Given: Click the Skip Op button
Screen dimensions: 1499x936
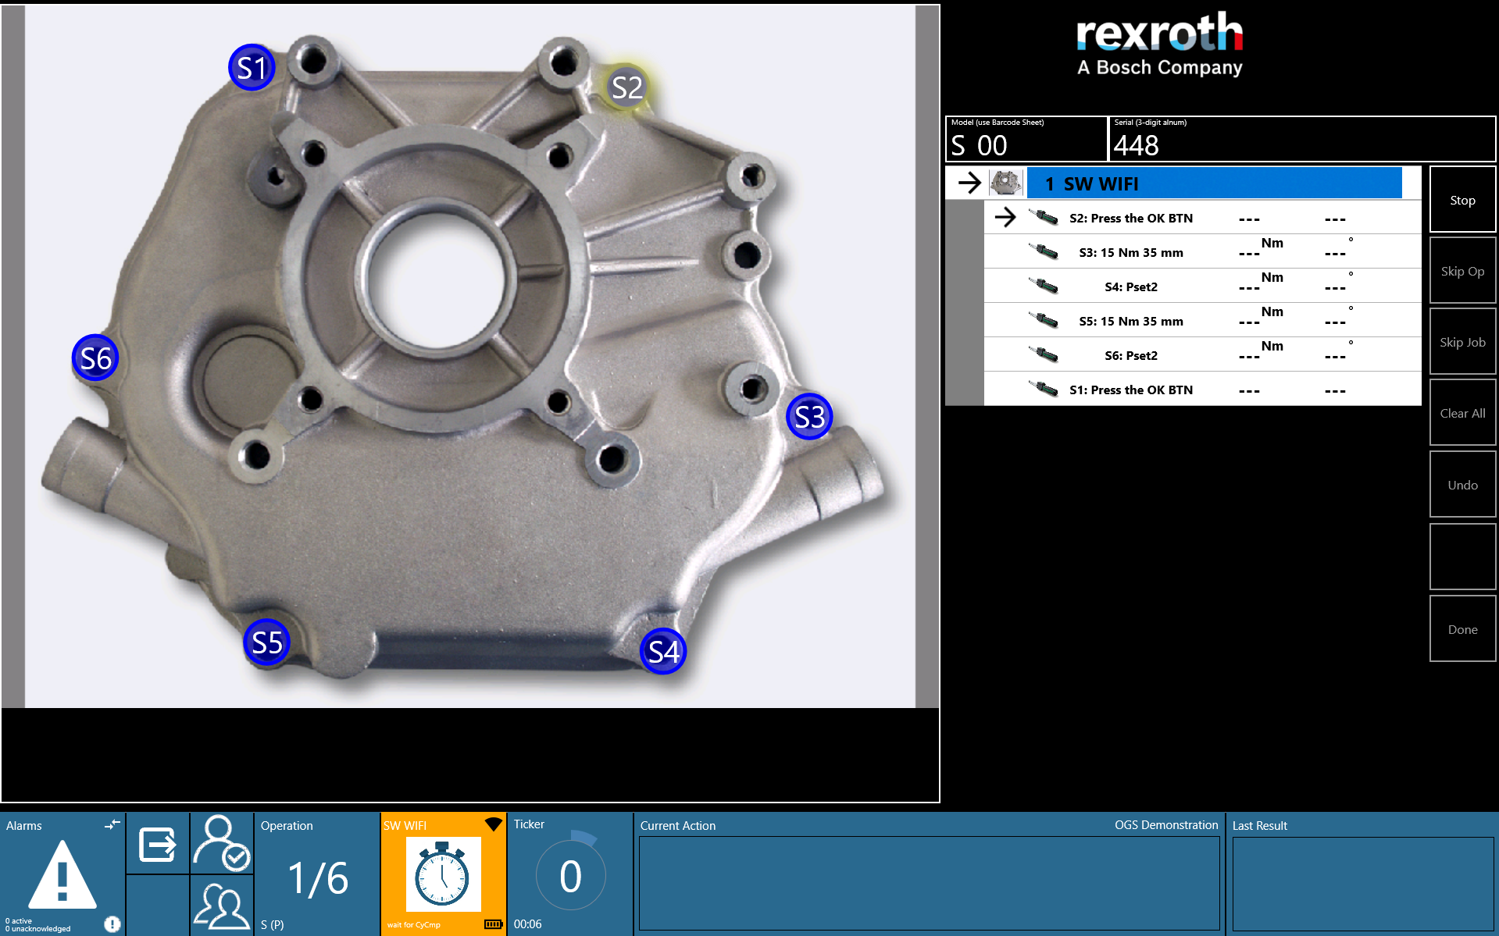Looking at the screenshot, I should (1462, 271).
